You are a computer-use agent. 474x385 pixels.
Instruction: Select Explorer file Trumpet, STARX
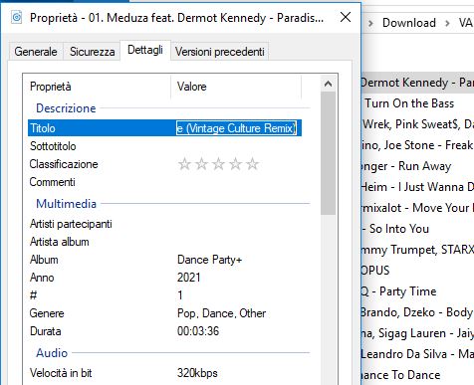coord(417,250)
